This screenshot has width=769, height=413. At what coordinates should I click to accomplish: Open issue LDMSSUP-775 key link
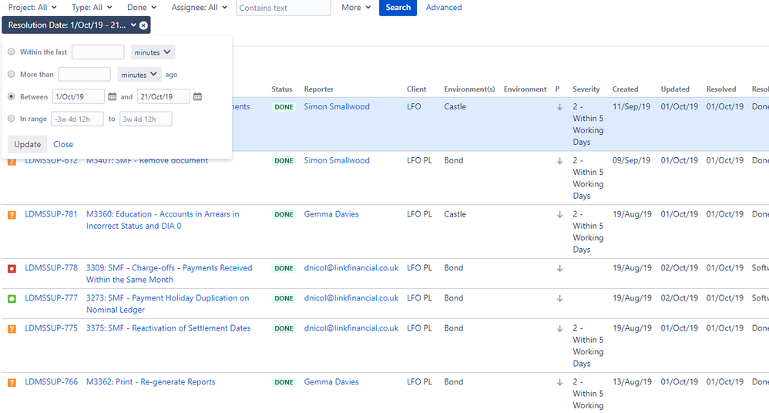click(51, 328)
